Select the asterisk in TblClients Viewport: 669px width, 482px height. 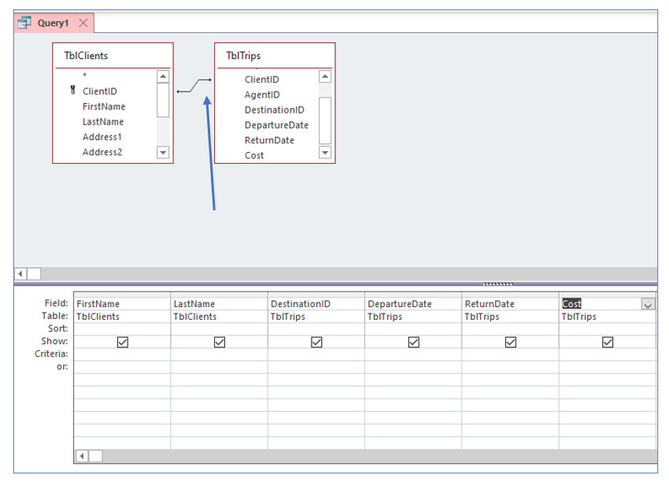tap(84, 76)
